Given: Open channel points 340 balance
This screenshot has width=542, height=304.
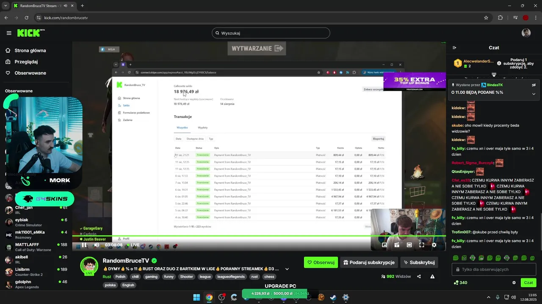Looking at the screenshot, I should point(461,282).
